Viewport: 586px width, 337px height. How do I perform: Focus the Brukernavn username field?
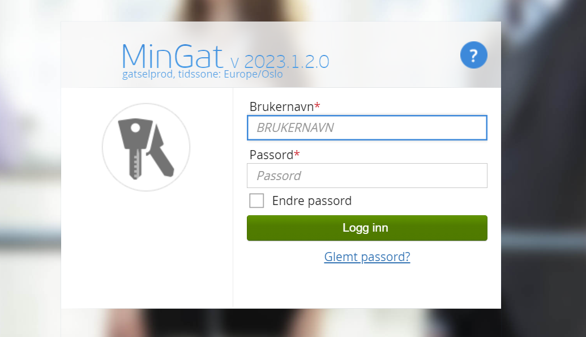point(367,128)
